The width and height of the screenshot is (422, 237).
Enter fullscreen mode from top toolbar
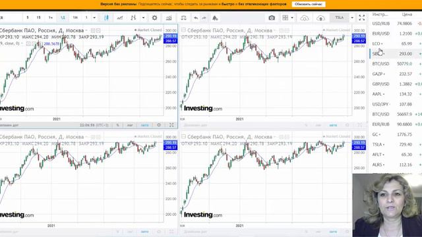click(x=362, y=18)
